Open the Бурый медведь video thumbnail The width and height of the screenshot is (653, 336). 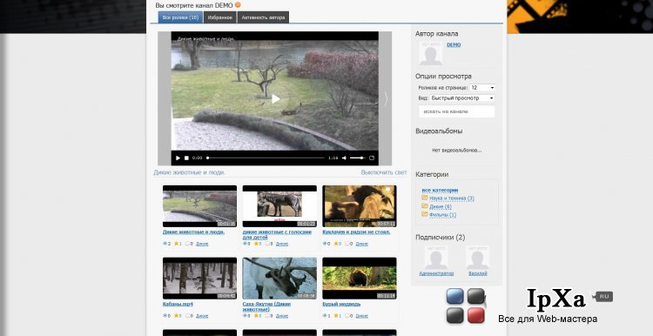click(360, 279)
